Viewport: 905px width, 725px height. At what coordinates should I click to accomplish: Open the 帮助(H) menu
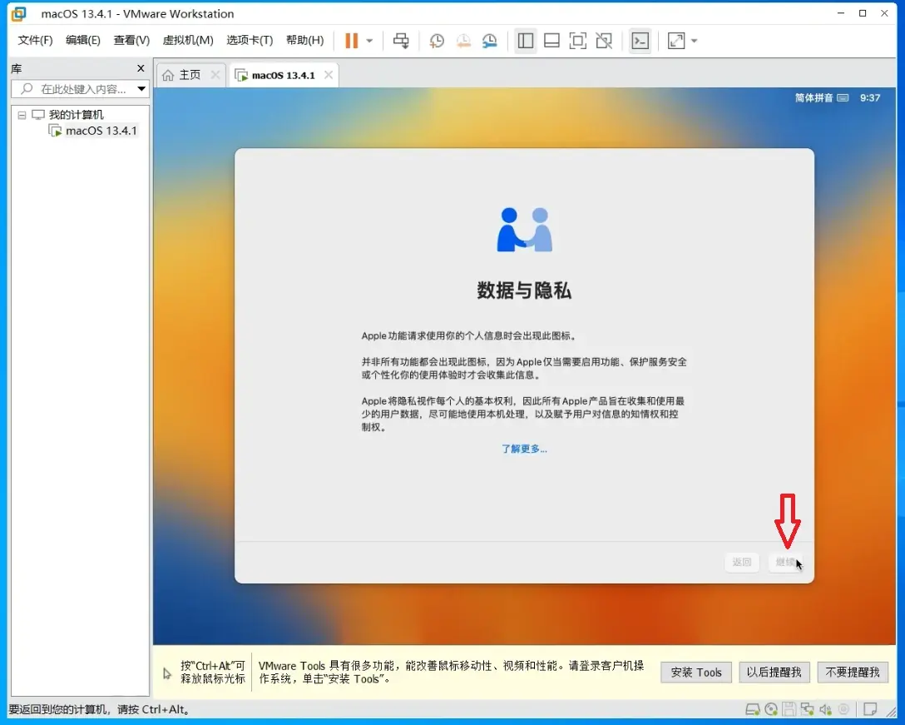tap(304, 40)
